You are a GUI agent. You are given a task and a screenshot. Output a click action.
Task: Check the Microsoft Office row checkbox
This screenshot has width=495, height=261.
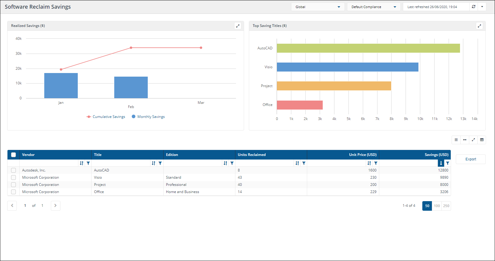pos(13,192)
